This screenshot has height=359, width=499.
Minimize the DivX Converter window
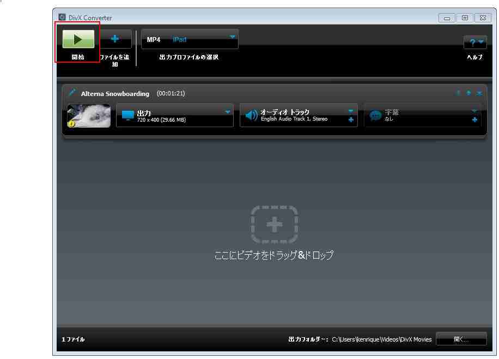click(447, 18)
